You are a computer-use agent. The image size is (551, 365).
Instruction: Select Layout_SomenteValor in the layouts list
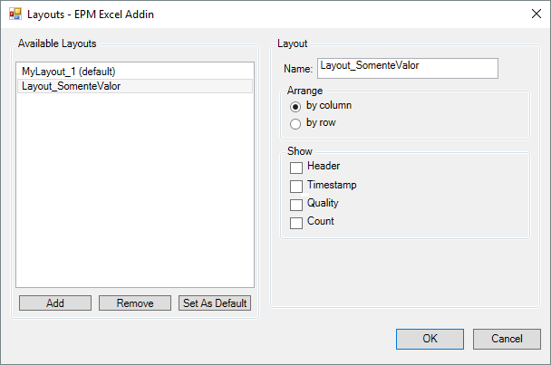(72, 86)
